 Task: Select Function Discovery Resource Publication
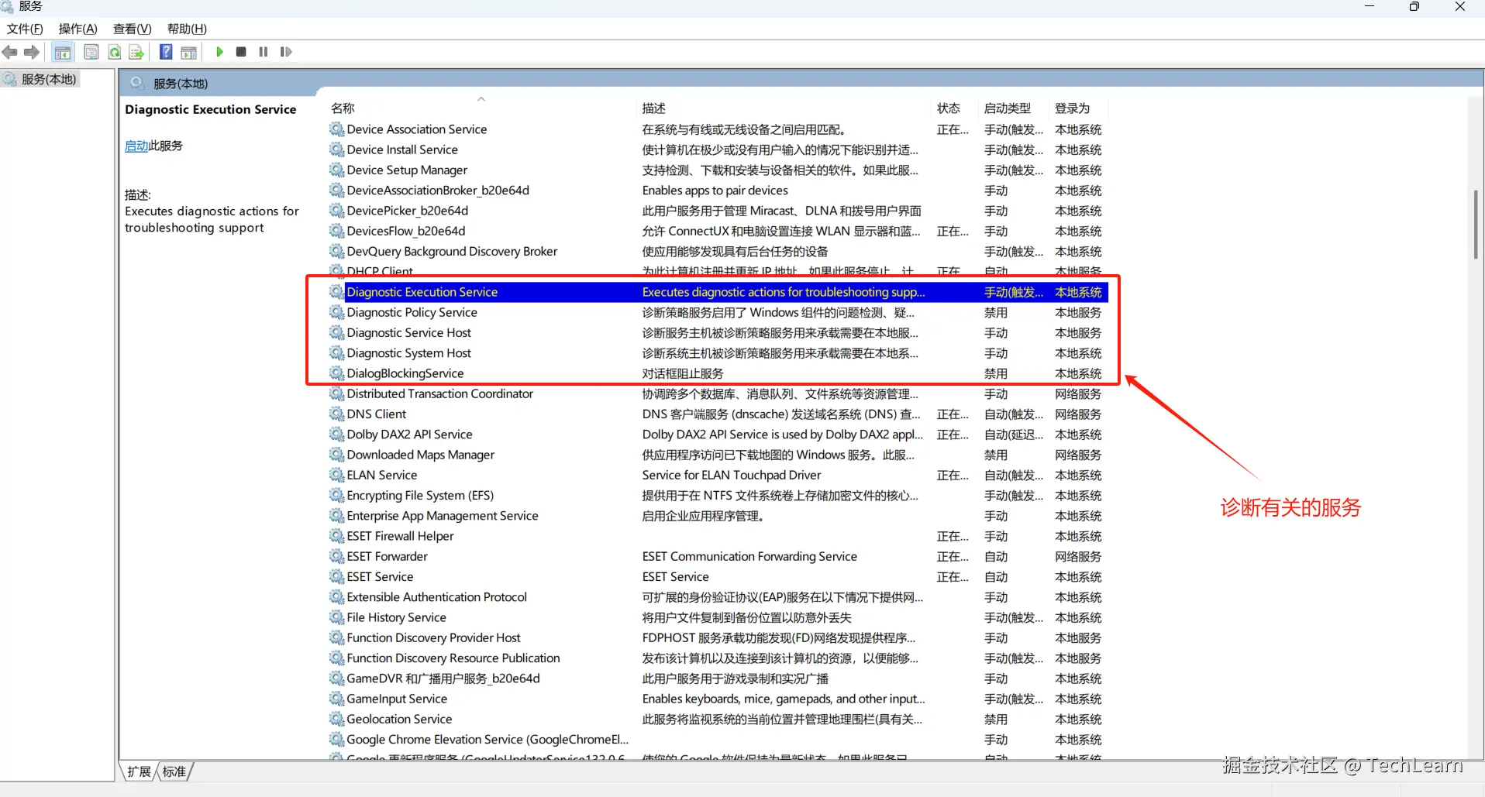718,658
